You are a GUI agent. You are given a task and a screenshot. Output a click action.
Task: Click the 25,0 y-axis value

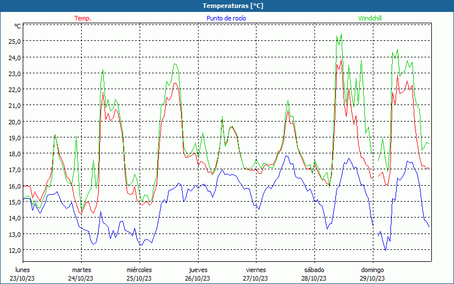coord(15,41)
